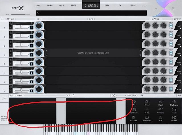
Task: Open the SFX instrument category
Action: pos(134,103)
